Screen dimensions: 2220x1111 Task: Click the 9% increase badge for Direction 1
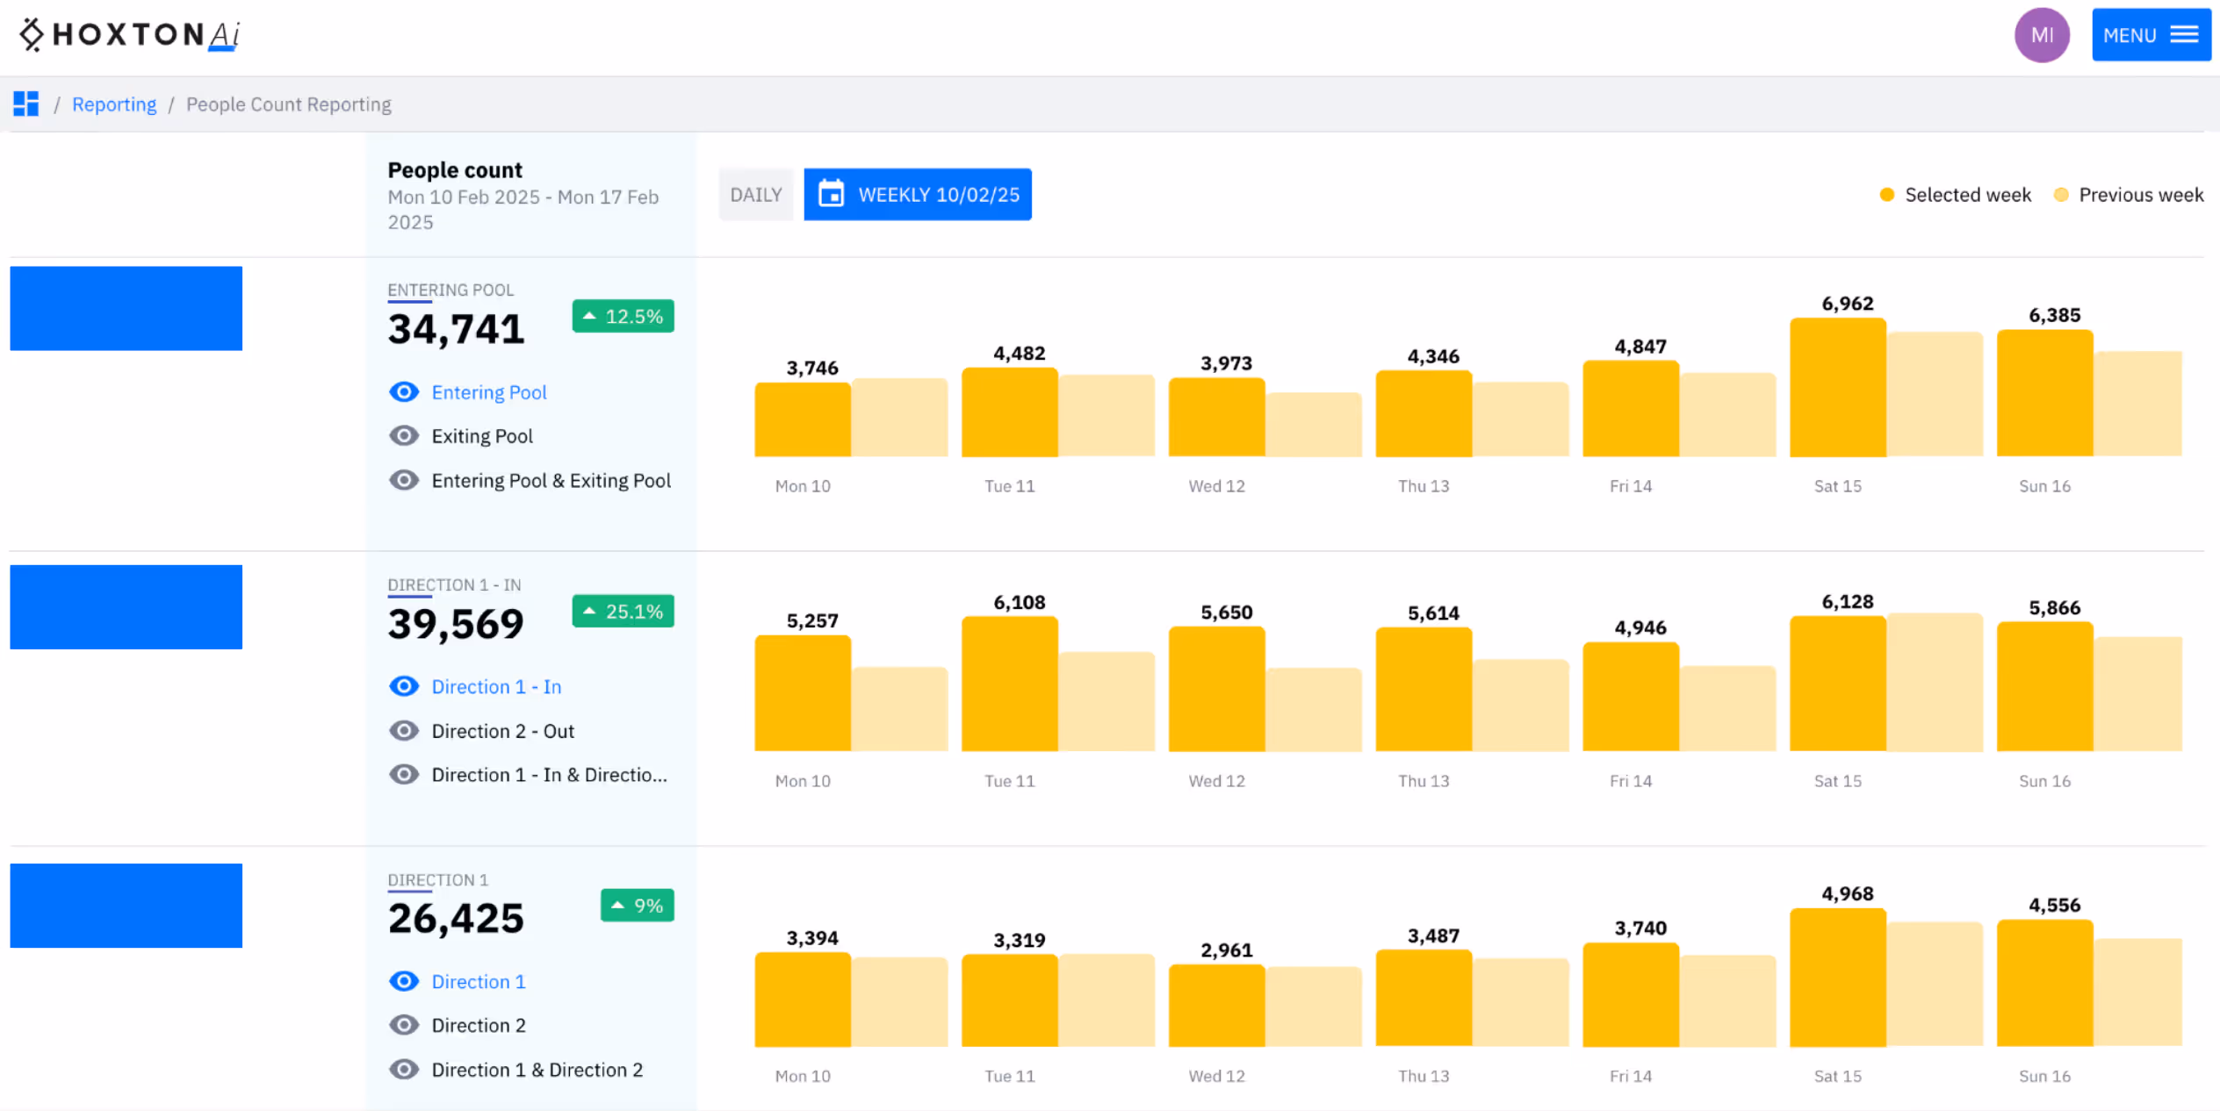pyautogui.click(x=637, y=905)
